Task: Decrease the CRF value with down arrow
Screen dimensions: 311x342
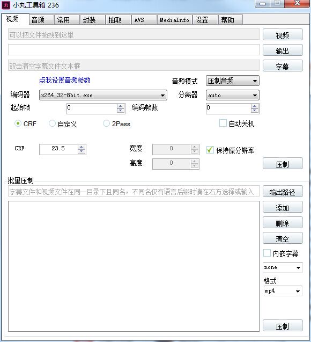Action: point(82,152)
